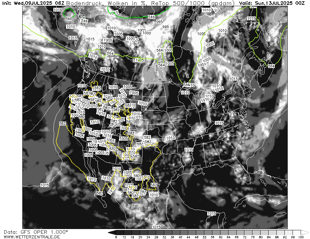Click the 1015 label over Arkansas on the map
310x239 pixels.
click(189, 150)
